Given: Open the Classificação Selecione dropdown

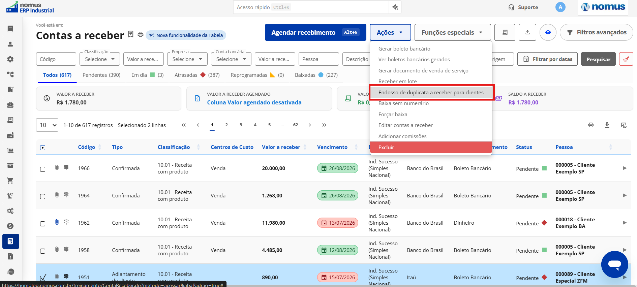Looking at the screenshot, I should [100, 59].
